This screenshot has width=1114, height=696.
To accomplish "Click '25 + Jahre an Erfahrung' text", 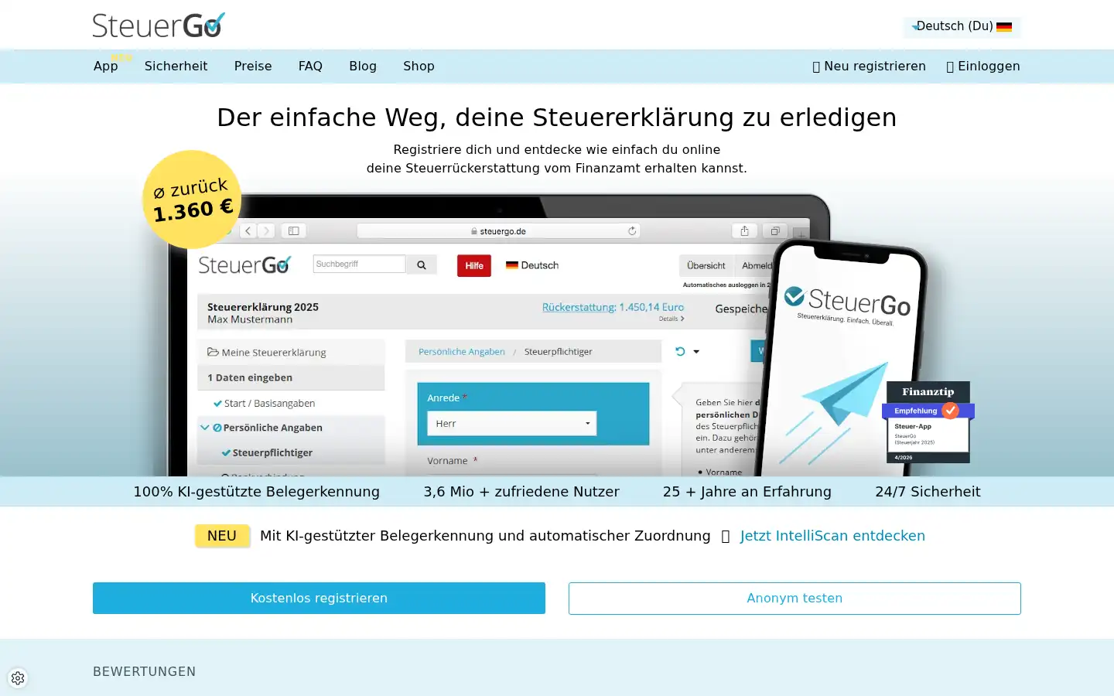I will click(x=747, y=492).
